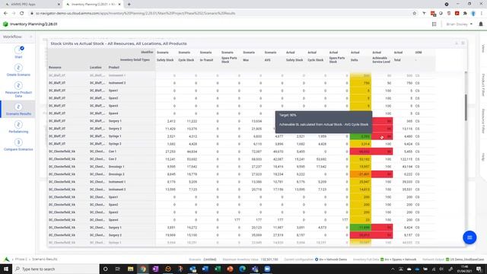Bookmark this page with the star icon

(x=414, y=14)
